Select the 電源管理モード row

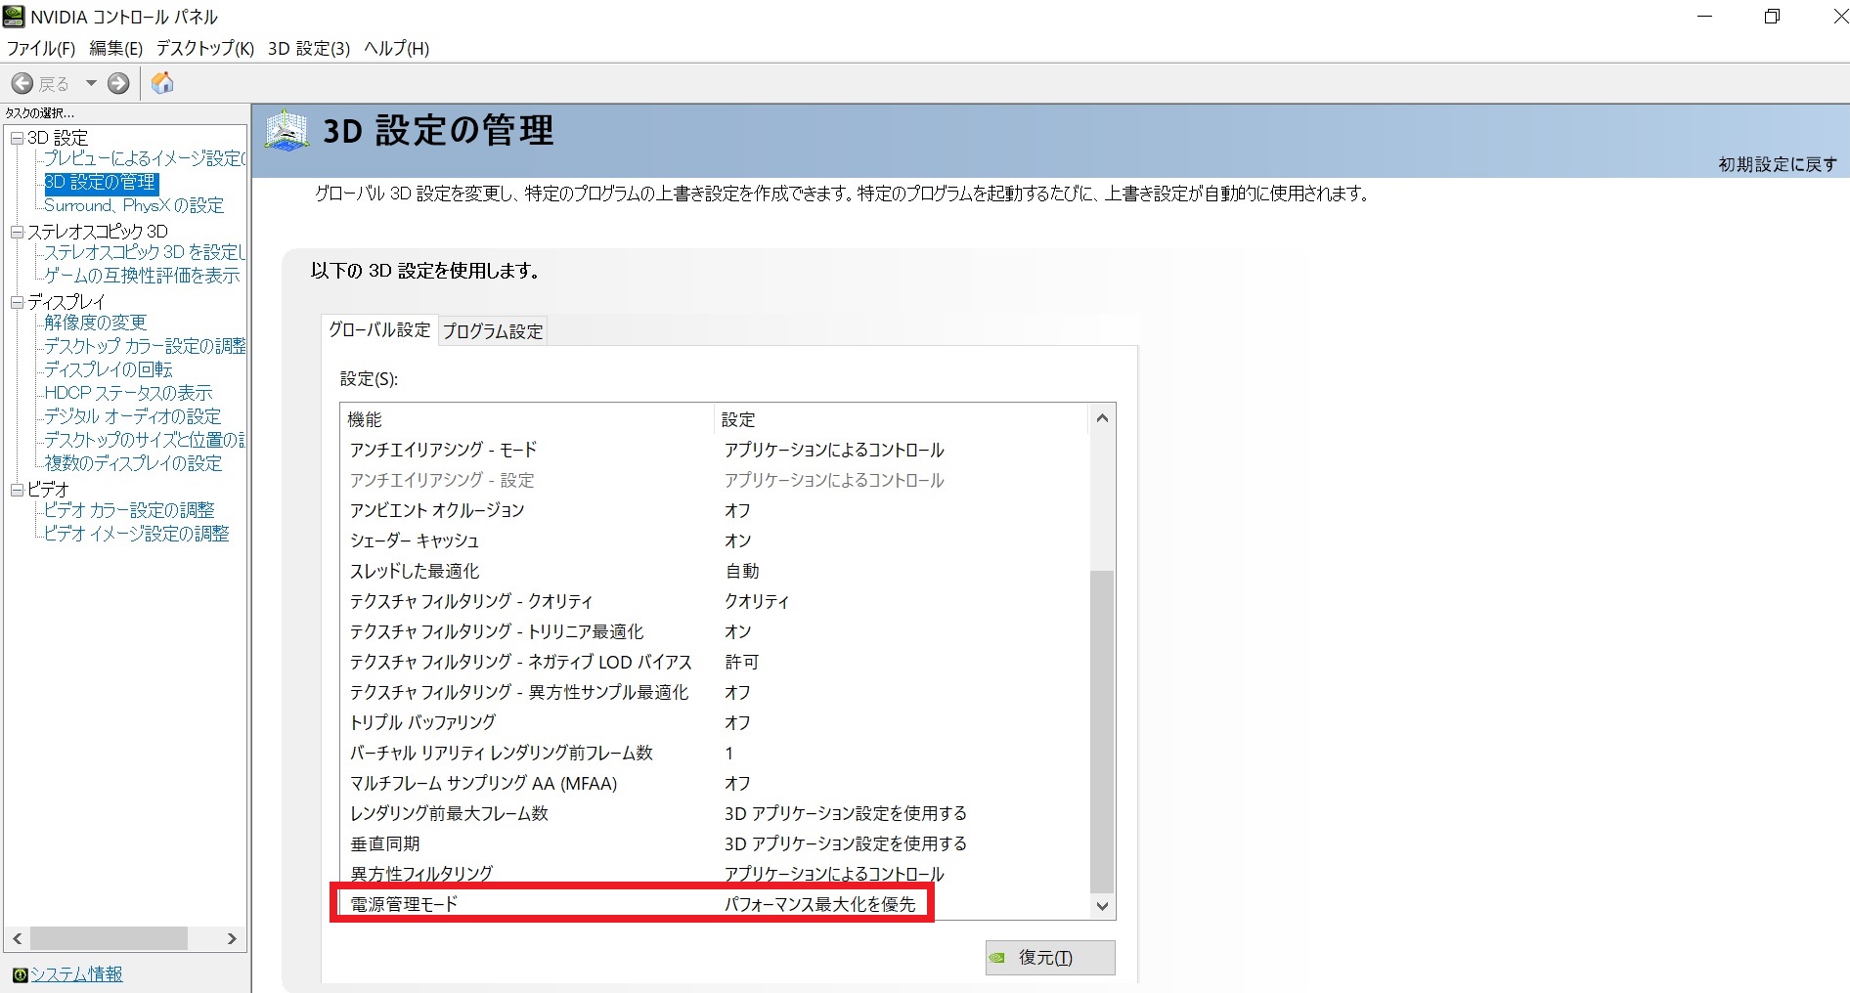point(715,904)
